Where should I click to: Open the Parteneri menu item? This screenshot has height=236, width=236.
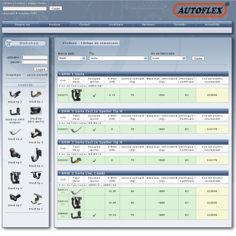(x=148, y=24)
